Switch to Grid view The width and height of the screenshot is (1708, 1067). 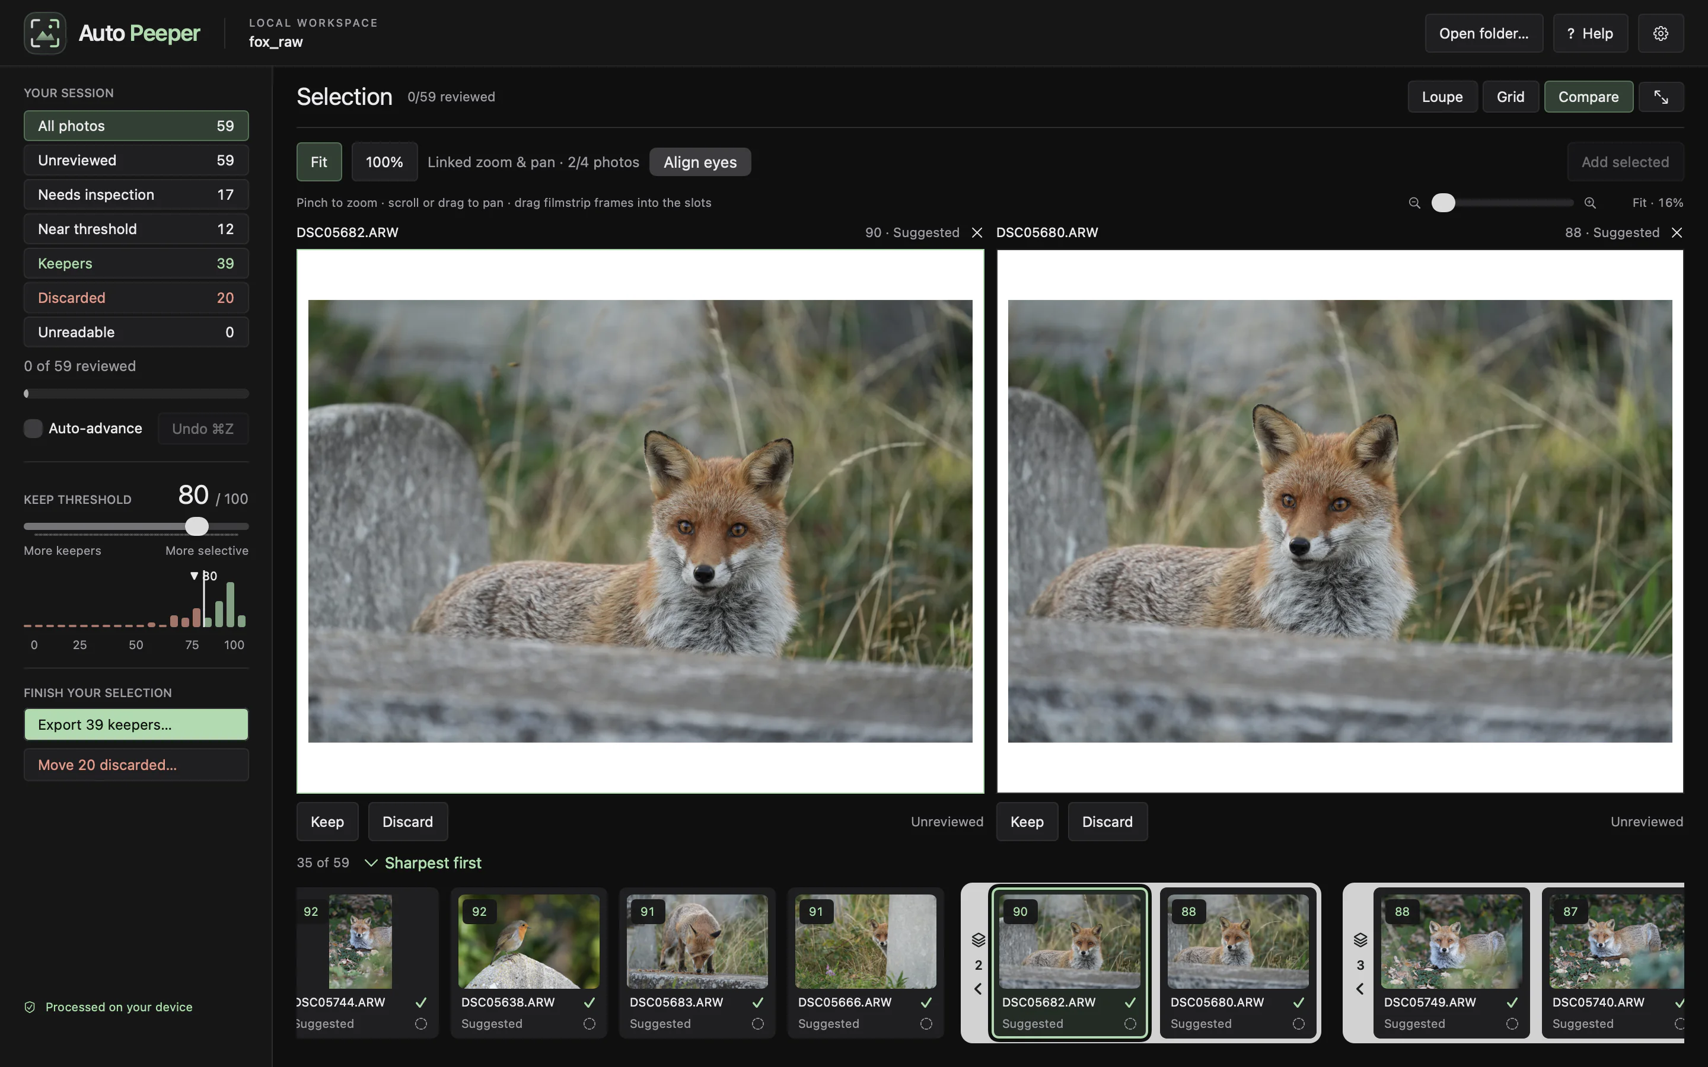pos(1511,97)
